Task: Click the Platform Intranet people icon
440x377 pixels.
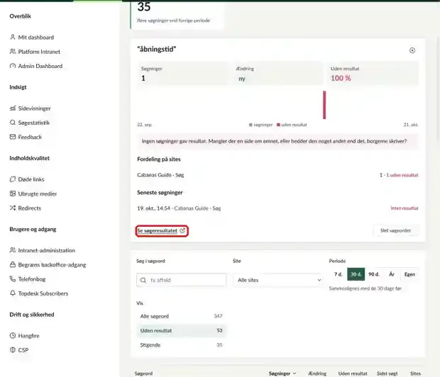Action: click(x=13, y=52)
